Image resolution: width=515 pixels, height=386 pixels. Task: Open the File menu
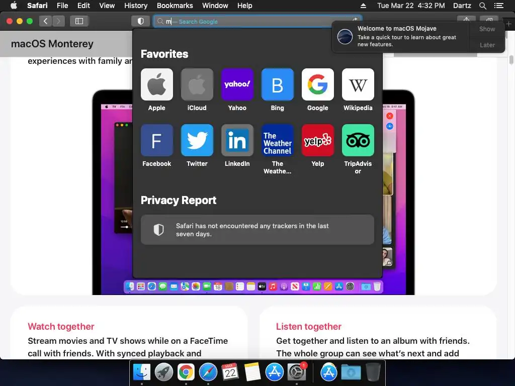62,6
